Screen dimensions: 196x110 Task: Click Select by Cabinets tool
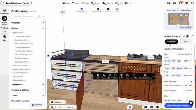tap(82, 10)
